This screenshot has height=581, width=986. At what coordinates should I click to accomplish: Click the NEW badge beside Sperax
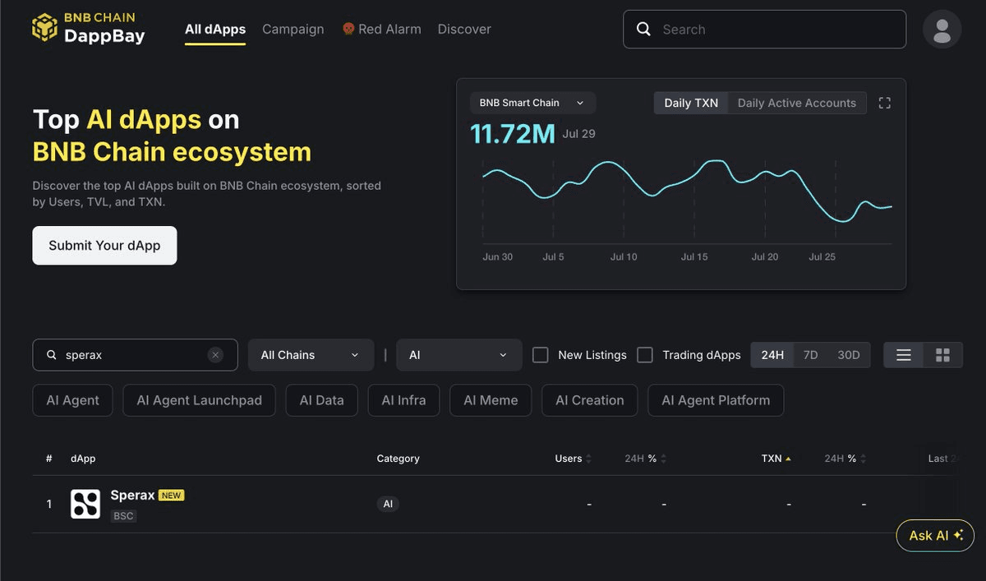pos(171,496)
